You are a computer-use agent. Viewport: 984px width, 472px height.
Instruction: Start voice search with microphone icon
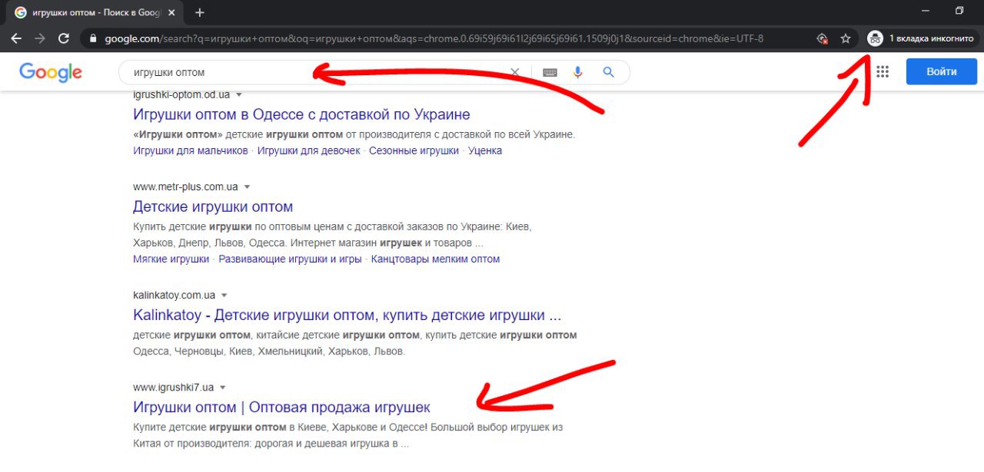(578, 72)
